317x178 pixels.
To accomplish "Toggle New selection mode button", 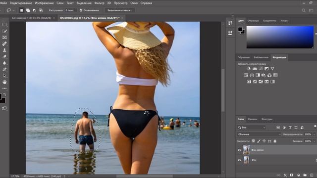I will point(21,10).
